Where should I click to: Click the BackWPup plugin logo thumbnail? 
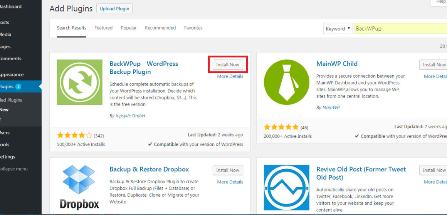click(x=79, y=82)
